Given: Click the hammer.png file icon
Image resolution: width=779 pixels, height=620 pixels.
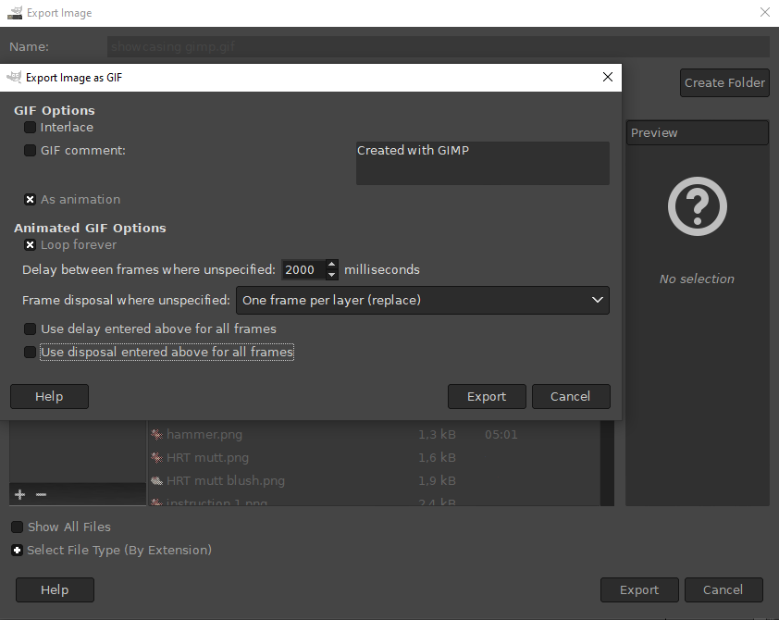Looking at the screenshot, I should (156, 434).
